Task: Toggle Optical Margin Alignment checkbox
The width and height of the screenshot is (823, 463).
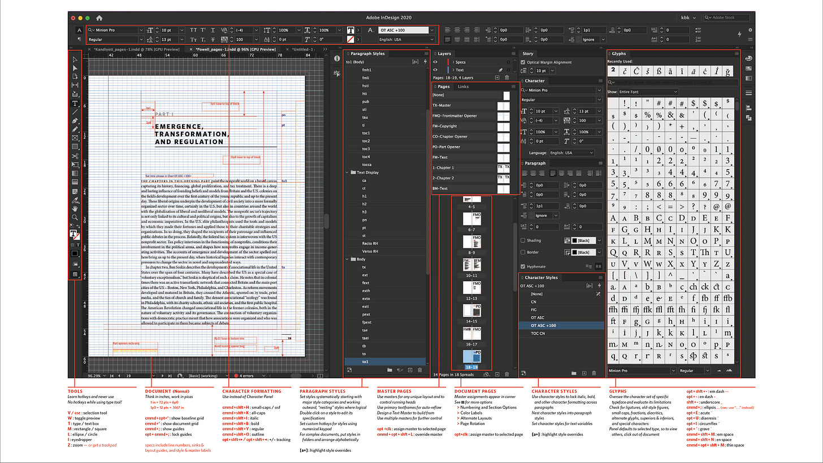Action: tap(523, 62)
